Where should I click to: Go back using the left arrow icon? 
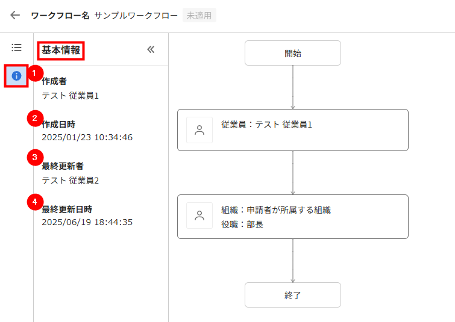click(15, 15)
